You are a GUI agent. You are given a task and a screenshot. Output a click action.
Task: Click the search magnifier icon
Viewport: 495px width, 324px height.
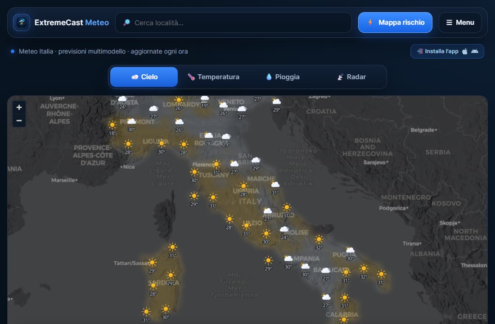(126, 22)
